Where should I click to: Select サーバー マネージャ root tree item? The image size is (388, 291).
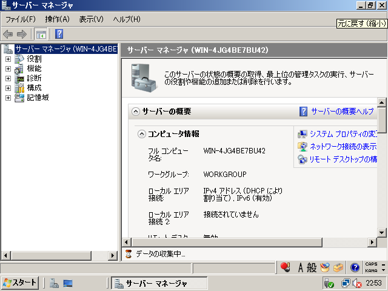click(66, 49)
